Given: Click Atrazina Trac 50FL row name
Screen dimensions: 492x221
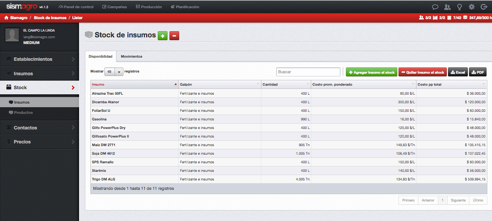Looking at the screenshot, I should 108,94.
